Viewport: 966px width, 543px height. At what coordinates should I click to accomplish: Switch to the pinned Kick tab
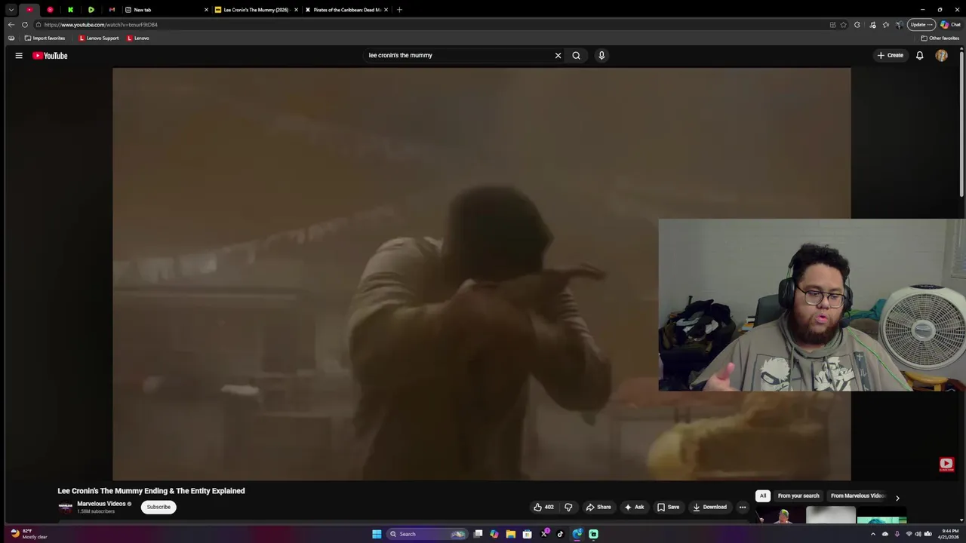70,10
